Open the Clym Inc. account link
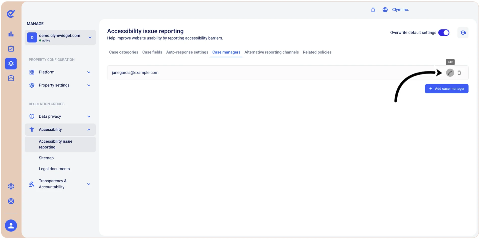480x239 pixels. pyautogui.click(x=400, y=10)
